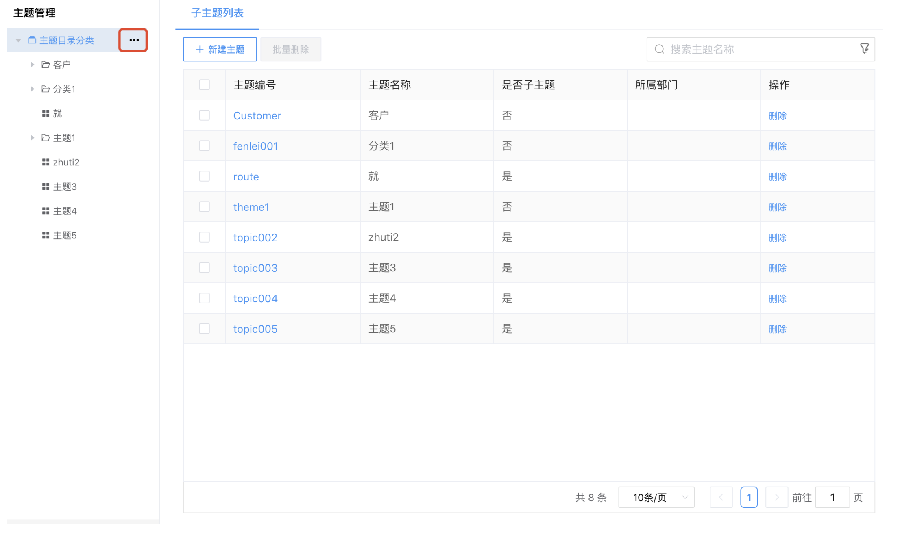The width and height of the screenshot is (911, 533).
Task: Open the three-dots menu for 主题目录分类
Action: [134, 40]
